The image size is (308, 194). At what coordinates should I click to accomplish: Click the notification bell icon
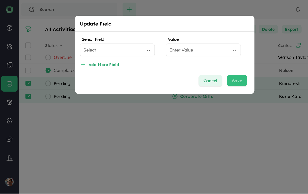click(298, 10)
